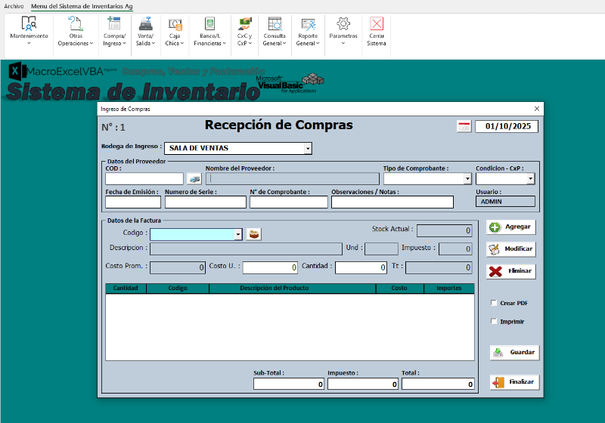This screenshot has width=605, height=423.
Task: Click the Impuesto total field at bottom
Action: pos(363,384)
